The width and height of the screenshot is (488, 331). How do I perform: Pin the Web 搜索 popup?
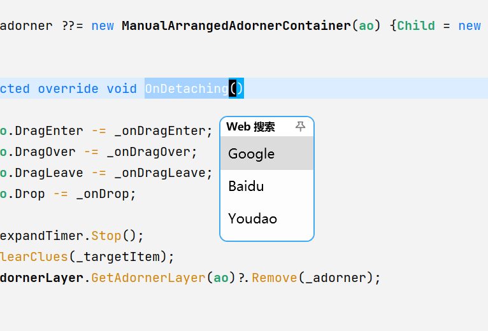click(300, 126)
